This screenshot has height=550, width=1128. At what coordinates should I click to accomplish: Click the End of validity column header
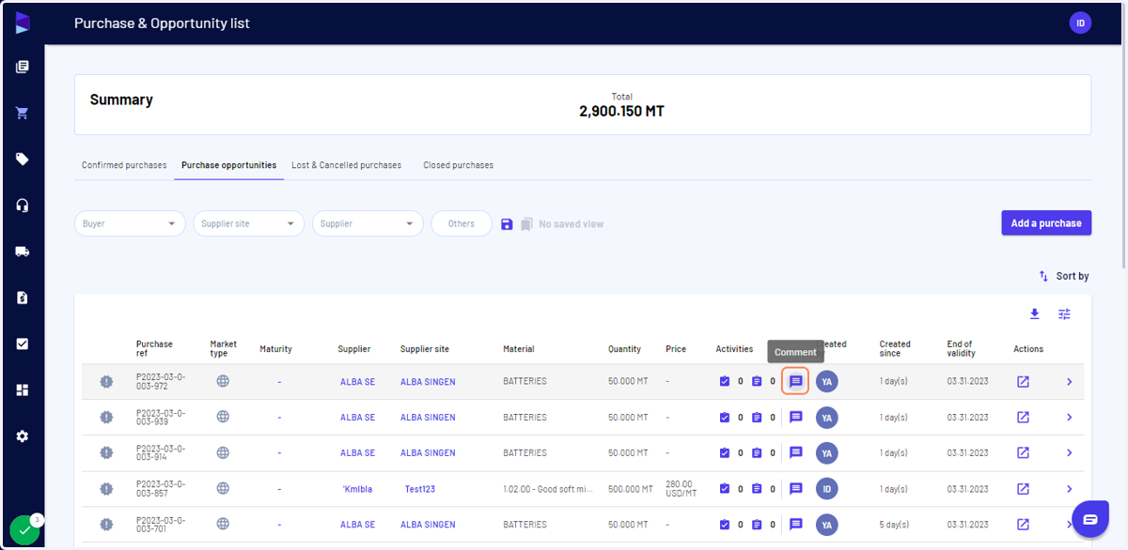960,349
